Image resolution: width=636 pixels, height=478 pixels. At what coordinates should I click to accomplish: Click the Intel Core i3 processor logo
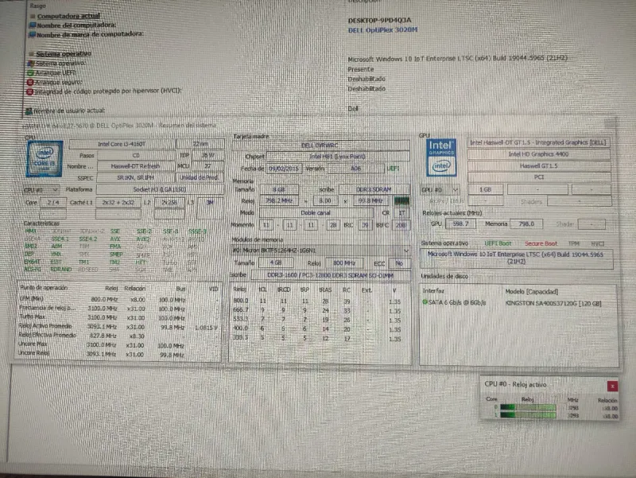coord(45,158)
